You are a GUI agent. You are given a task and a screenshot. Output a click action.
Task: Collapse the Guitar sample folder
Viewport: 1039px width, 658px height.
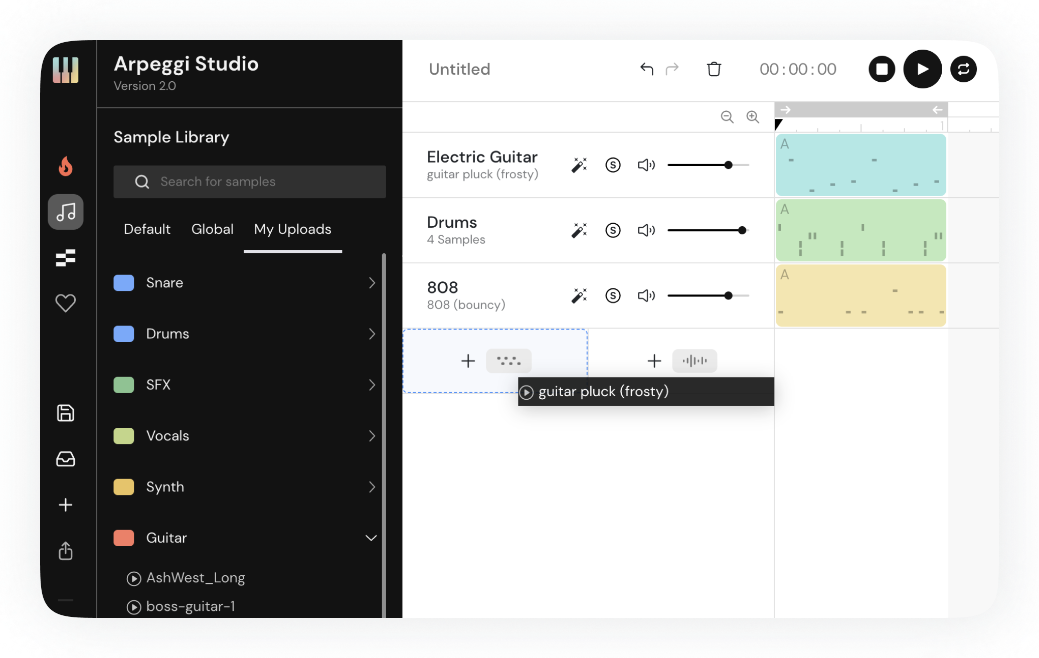[371, 538]
